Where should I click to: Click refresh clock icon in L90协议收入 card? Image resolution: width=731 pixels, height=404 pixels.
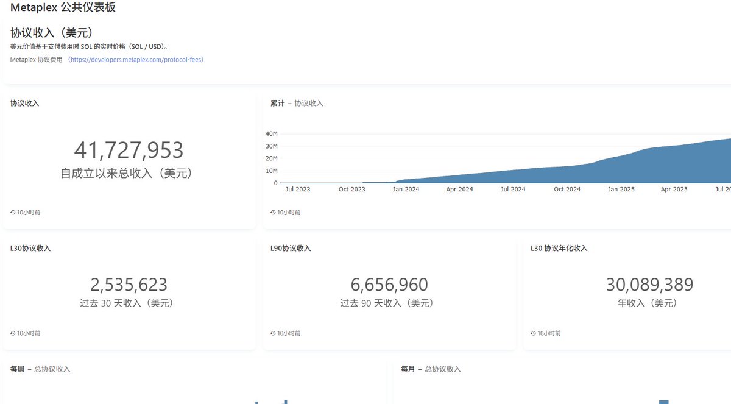[273, 333]
